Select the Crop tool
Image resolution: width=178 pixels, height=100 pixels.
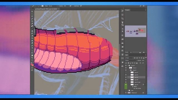(32, 21)
